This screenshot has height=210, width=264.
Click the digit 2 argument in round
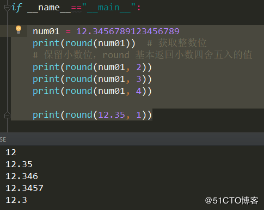click(x=139, y=67)
